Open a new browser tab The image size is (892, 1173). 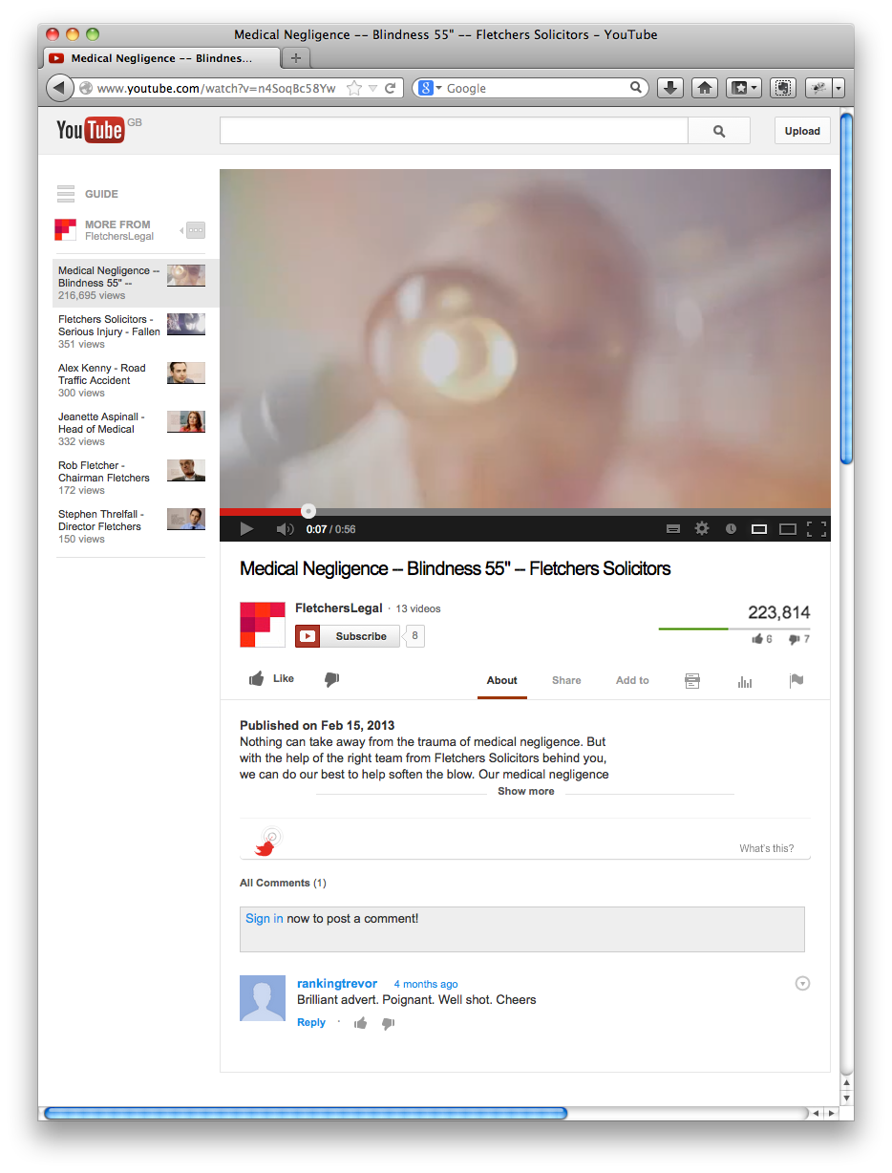[296, 58]
